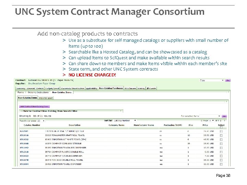Open catalog number 051823 link
The height and width of the screenshot is (185, 247).
[24, 156]
